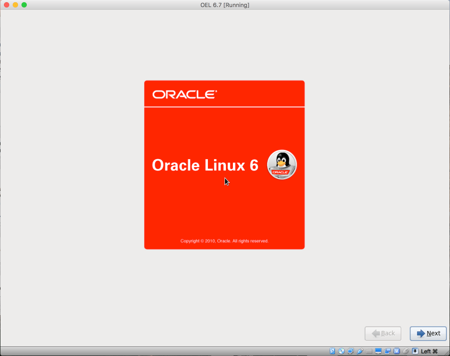The width and height of the screenshot is (450, 356).
Task: Click the OEL 6.7 [Running] window title
Action: tap(225, 5)
